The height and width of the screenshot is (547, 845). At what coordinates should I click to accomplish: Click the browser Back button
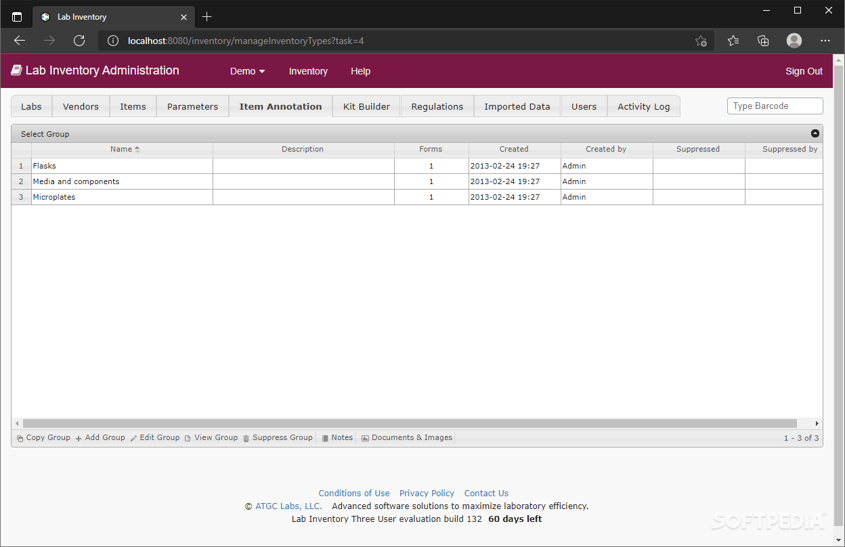tap(20, 41)
